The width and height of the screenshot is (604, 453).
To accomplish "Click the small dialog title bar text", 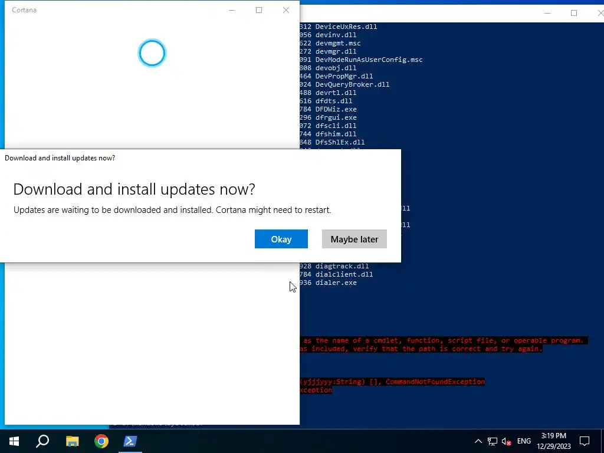I will [60, 158].
